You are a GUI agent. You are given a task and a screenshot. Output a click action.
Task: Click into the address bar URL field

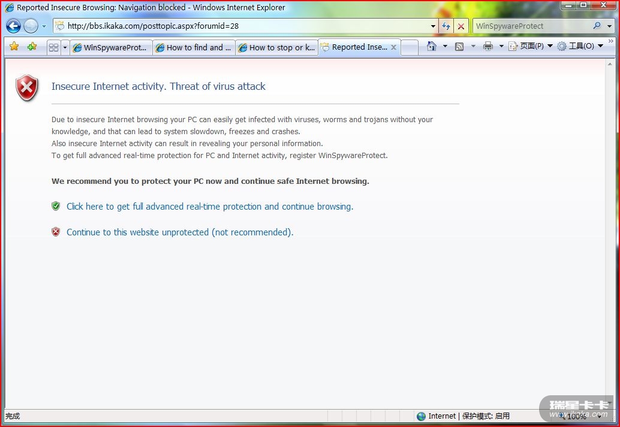(245, 26)
